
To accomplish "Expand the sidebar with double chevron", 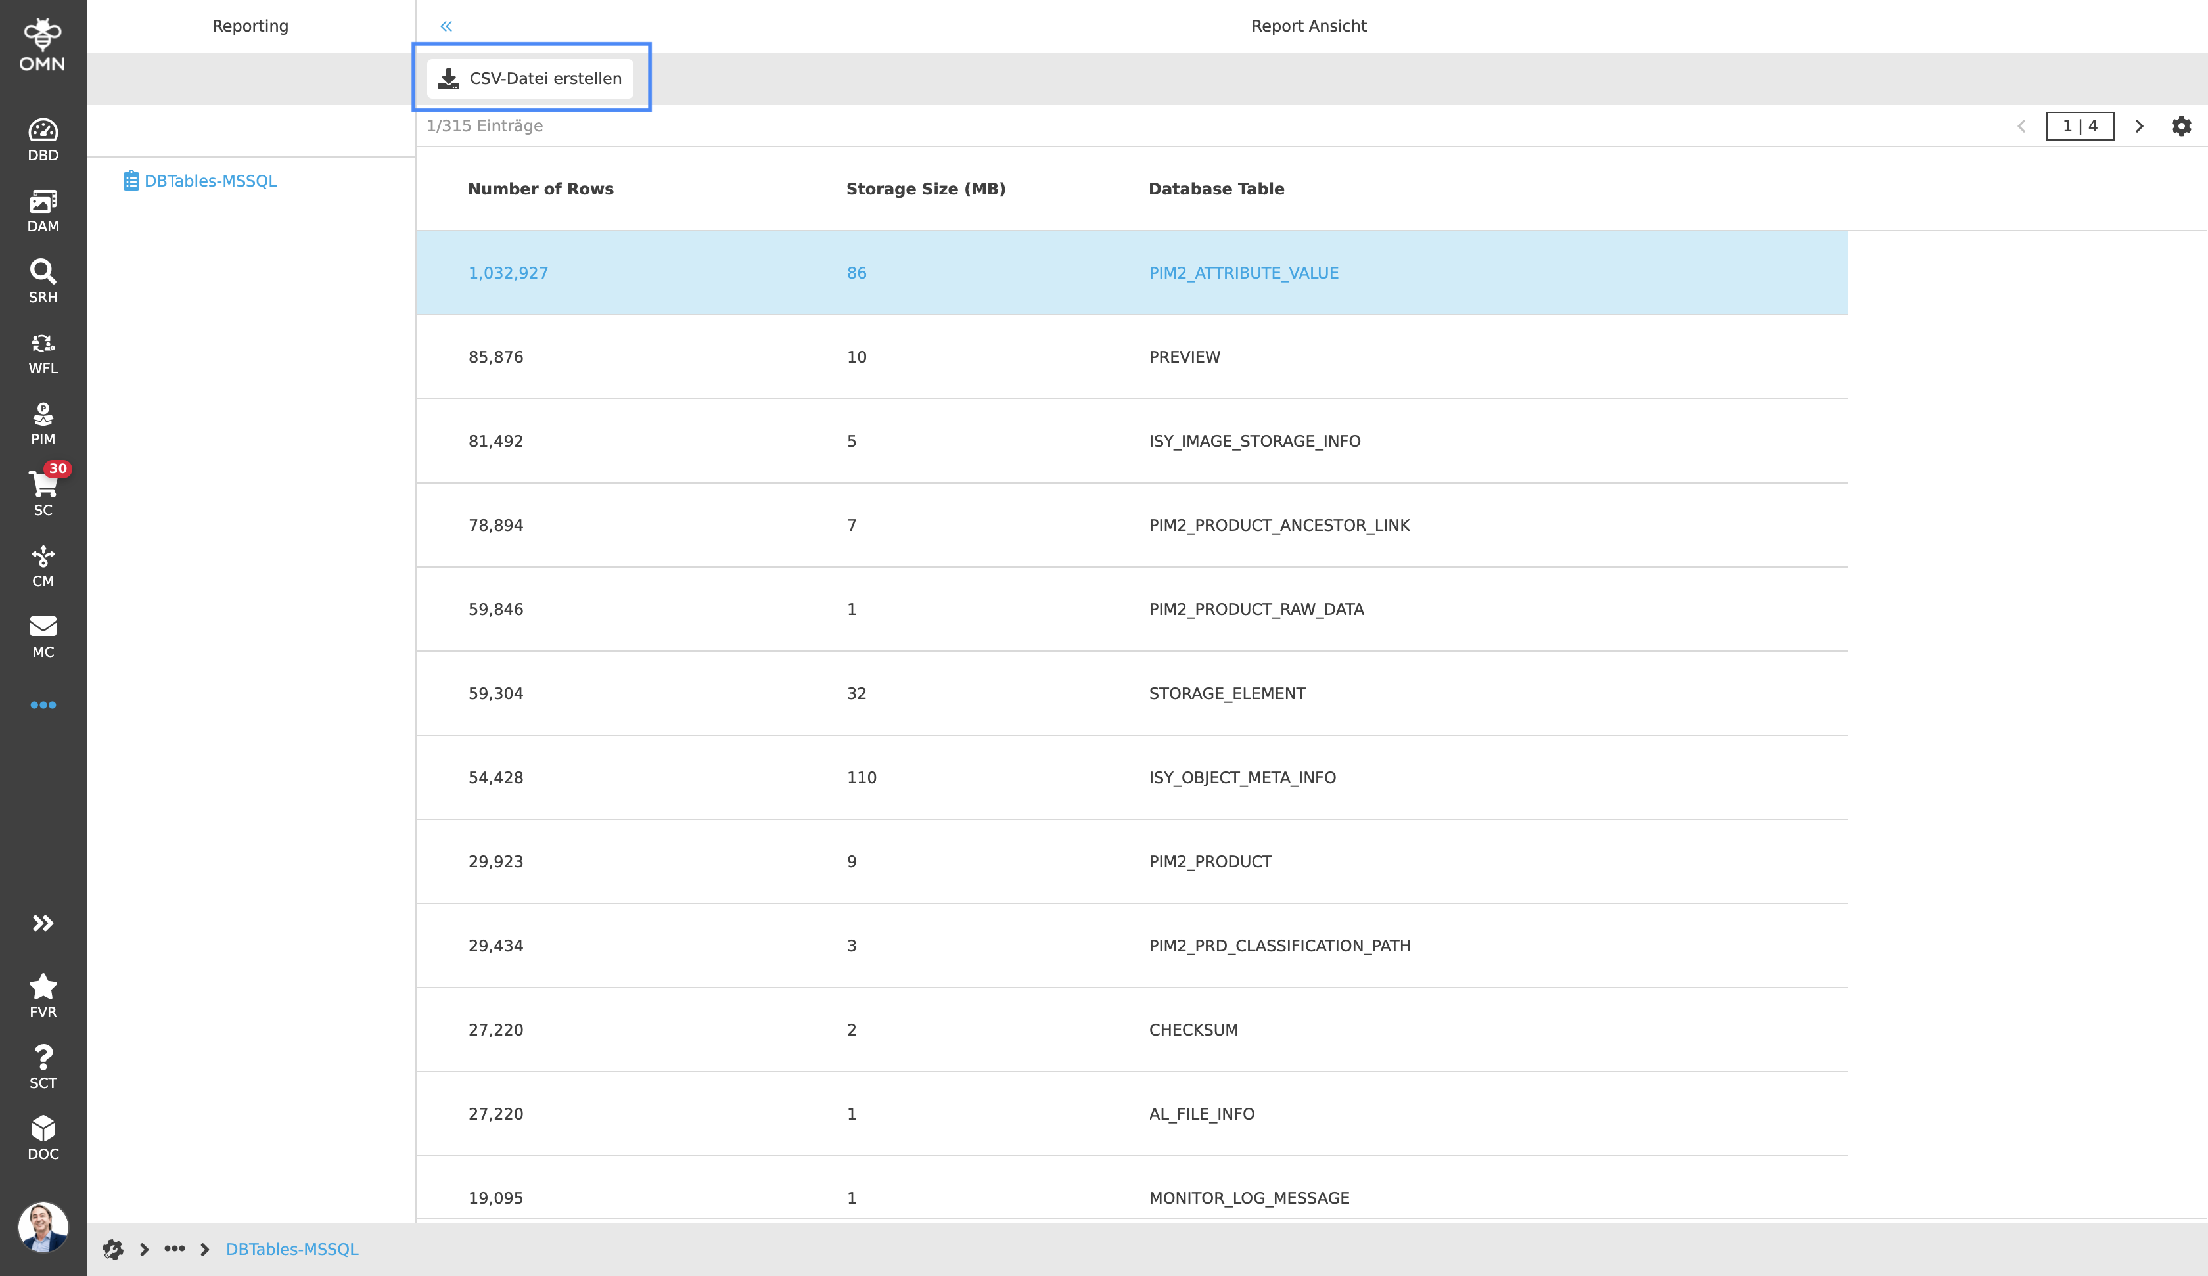I will (43, 923).
